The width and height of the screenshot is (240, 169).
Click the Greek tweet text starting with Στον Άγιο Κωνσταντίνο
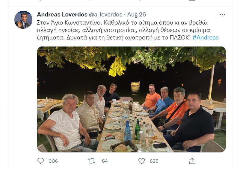pos(128,30)
